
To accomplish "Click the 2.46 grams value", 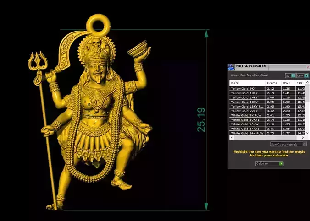I will pyautogui.click(x=271, y=97).
